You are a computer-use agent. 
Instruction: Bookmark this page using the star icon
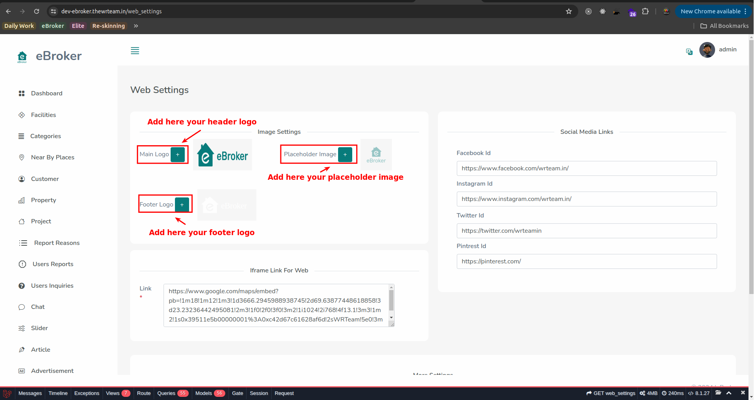(x=568, y=11)
